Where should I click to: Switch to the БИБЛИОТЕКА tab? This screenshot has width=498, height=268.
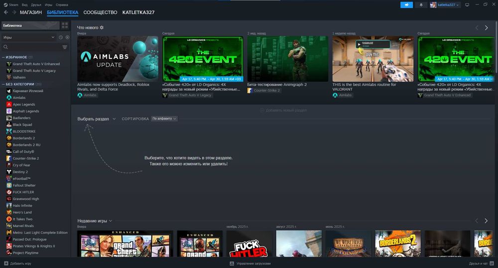click(63, 12)
